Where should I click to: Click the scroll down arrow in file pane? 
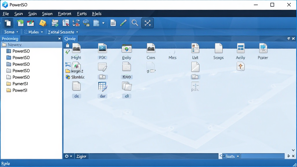[x=293, y=150]
